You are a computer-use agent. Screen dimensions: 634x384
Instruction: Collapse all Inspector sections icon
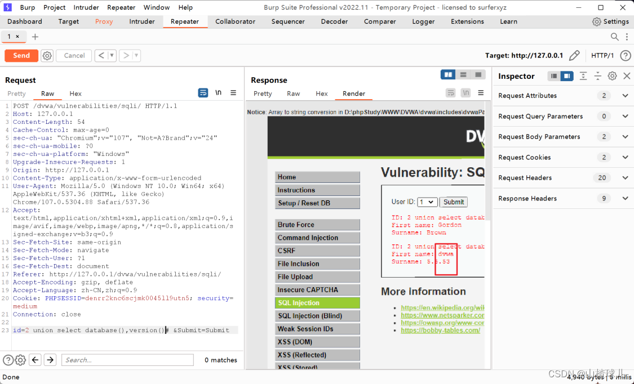coord(597,76)
